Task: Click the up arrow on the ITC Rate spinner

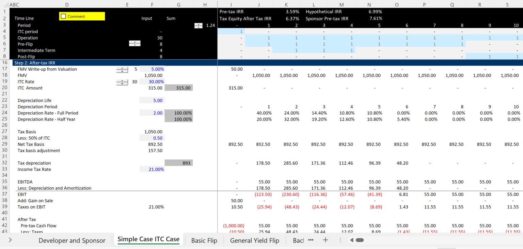Action: coord(122,80)
